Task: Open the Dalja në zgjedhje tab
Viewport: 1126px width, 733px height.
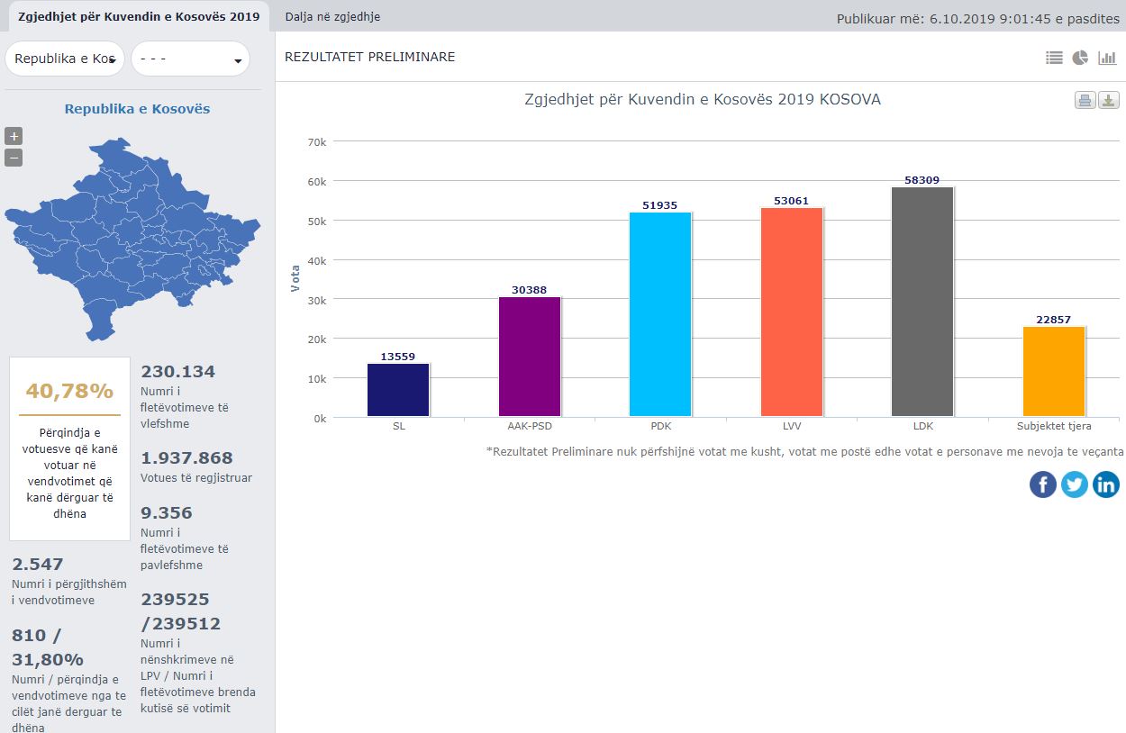Action: point(332,16)
